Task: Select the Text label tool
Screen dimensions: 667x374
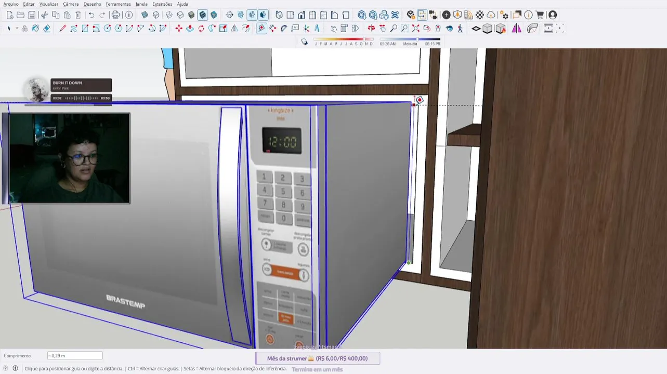Action: click(295, 29)
